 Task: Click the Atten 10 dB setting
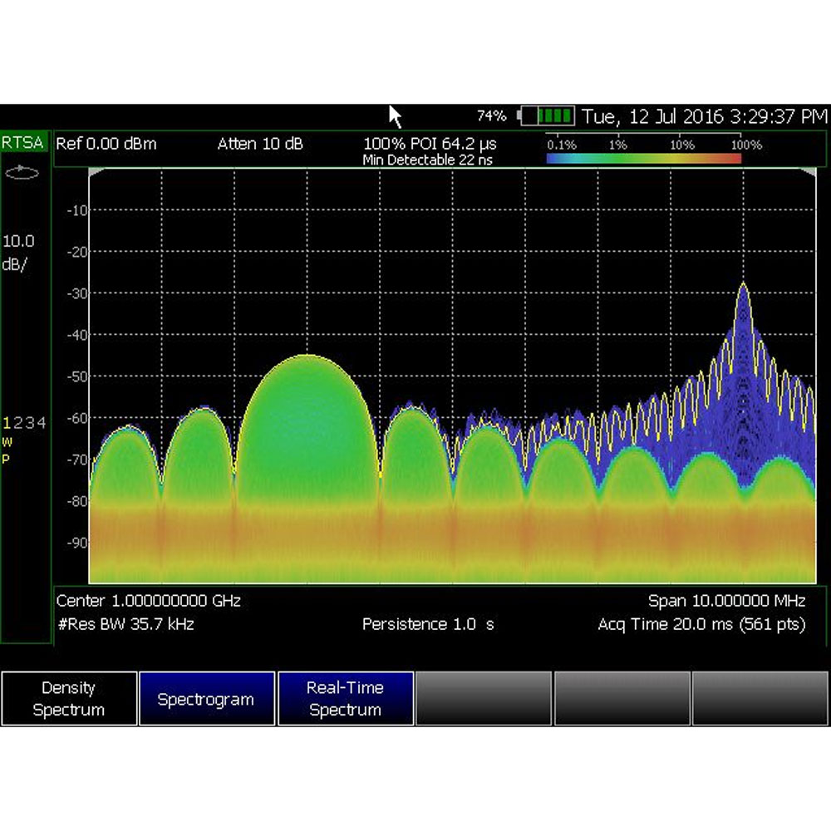point(260,145)
